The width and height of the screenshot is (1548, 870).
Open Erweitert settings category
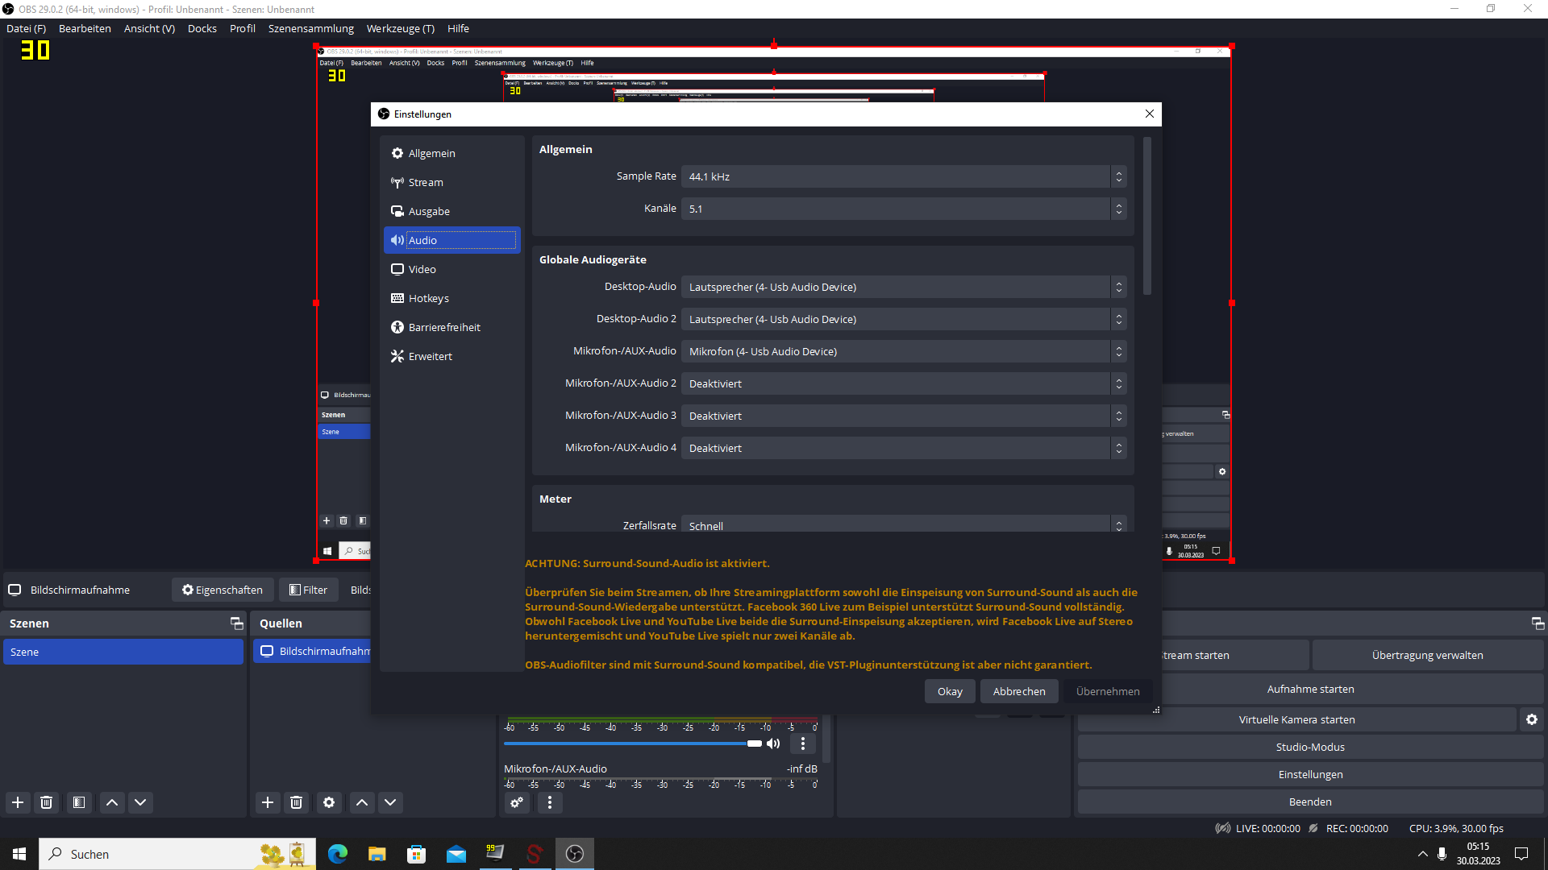tap(451, 356)
